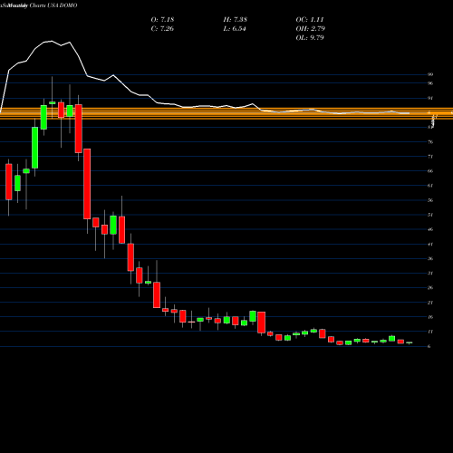Image resolution: width=453 pixels, height=453 pixels.
Task: Click the price axis label 56
Action: coord(430,200)
